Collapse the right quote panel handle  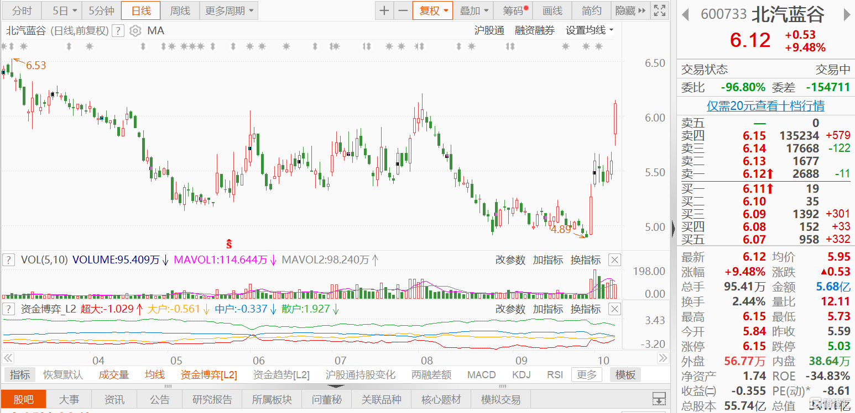click(x=673, y=228)
